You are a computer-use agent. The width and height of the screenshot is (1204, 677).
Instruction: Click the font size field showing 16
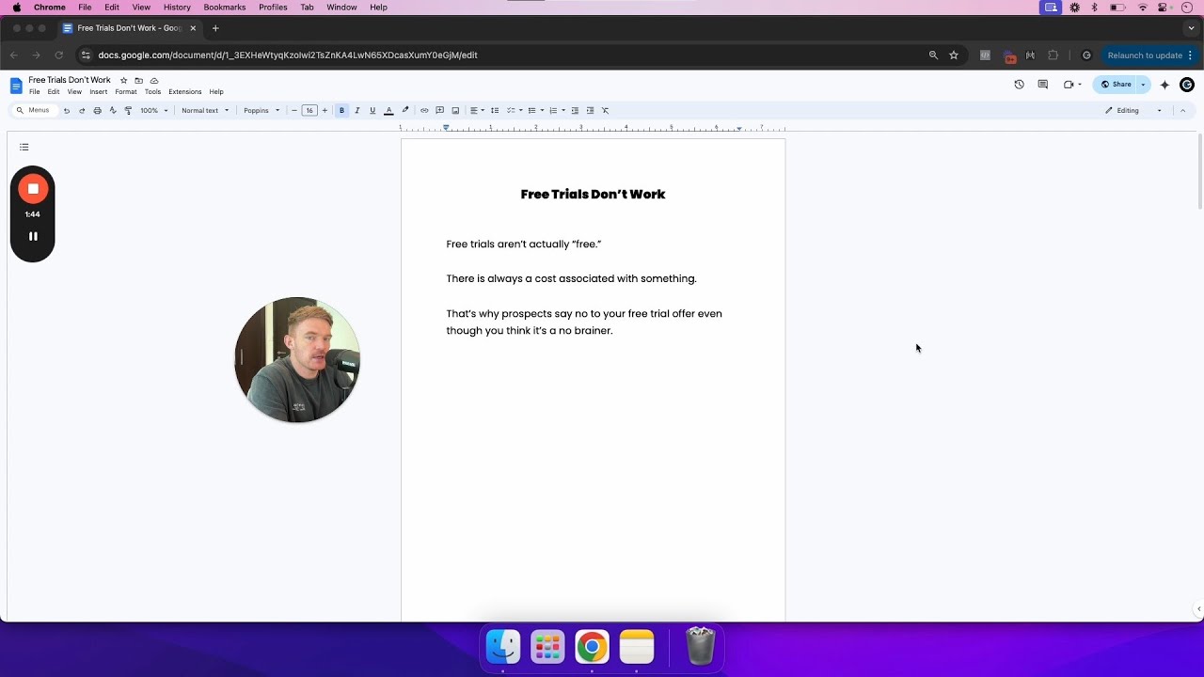(x=309, y=111)
